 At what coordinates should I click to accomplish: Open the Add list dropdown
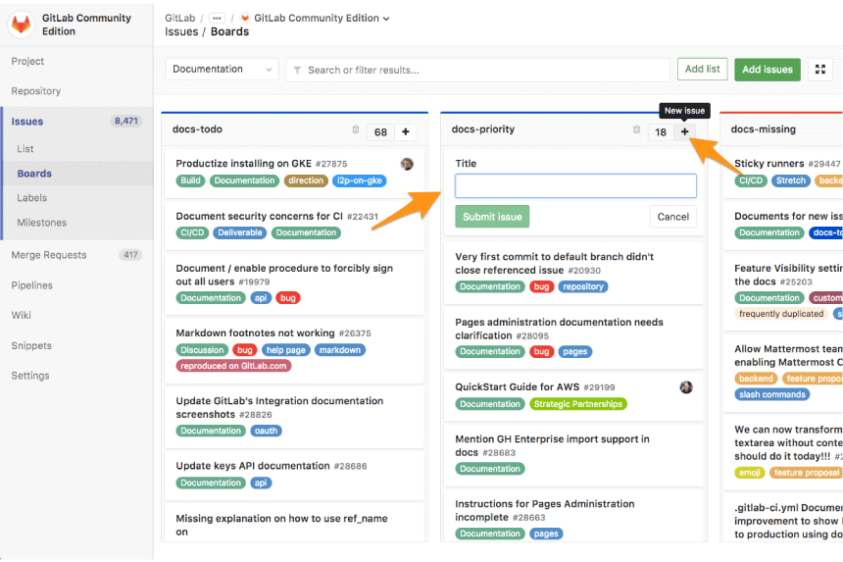point(702,70)
